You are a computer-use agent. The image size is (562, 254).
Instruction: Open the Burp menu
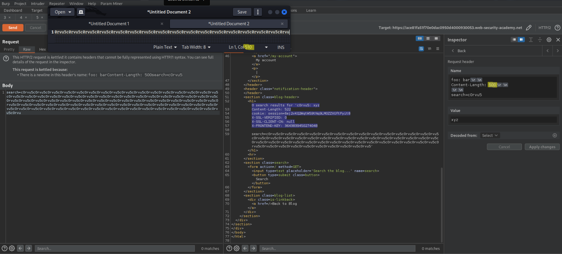pyautogui.click(x=6, y=4)
